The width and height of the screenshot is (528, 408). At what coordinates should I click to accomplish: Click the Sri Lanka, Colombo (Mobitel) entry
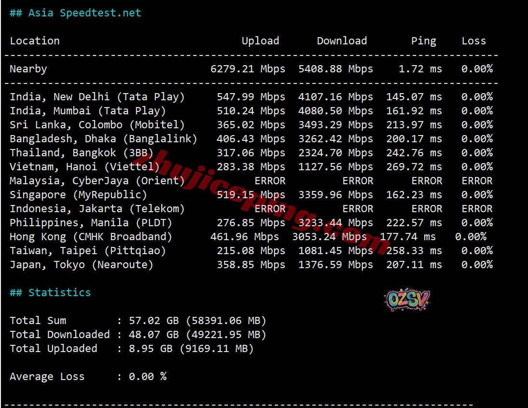point(97,125)
